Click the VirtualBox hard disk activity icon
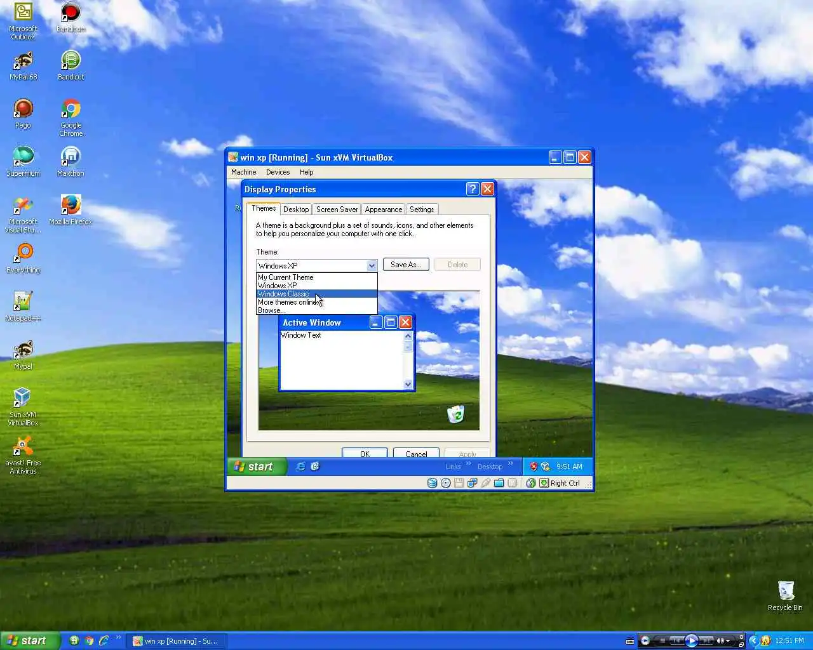 pyautogui.click(x=433, y=483)
